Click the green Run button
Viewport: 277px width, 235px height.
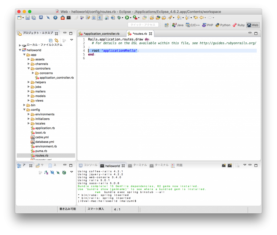pyautogui.click(x=127, y=18)
